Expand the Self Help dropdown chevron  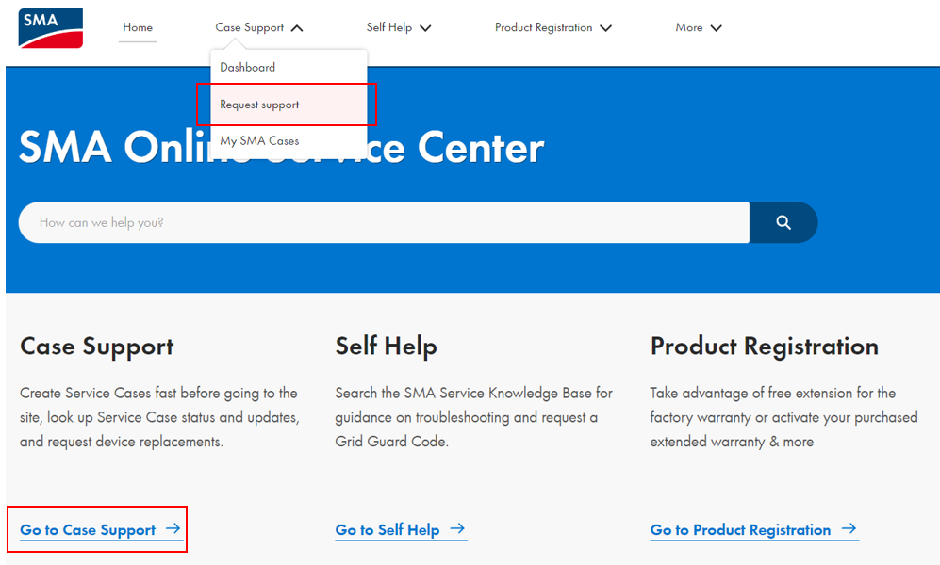click(426, 27)
